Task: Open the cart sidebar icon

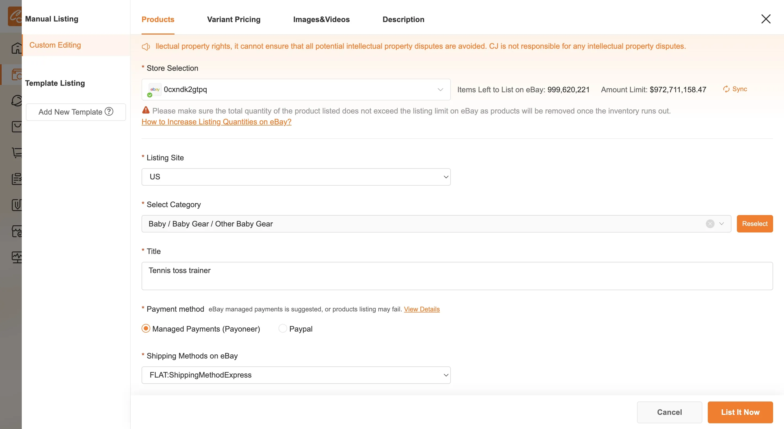Action: pos(17,153)
